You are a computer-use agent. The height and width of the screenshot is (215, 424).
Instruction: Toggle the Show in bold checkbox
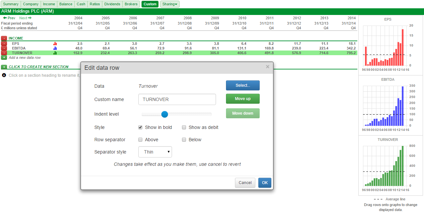140,127
